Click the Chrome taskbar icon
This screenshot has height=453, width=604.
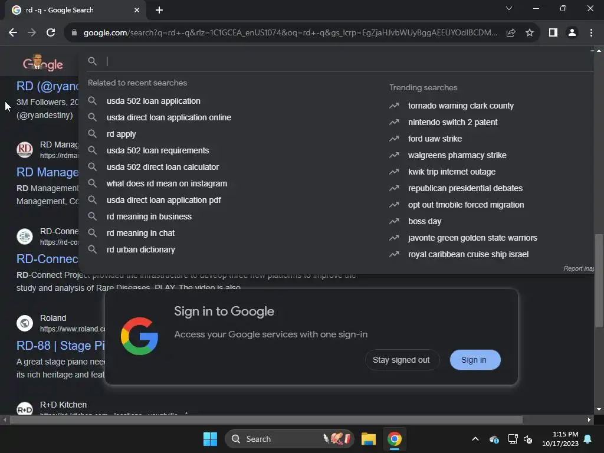[x=394, y=439]
